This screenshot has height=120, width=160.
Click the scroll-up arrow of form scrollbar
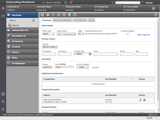point(158,20)
